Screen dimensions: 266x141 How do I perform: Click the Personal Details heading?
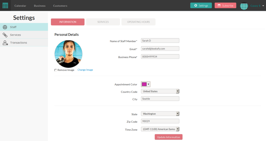[x=66, y=35]
